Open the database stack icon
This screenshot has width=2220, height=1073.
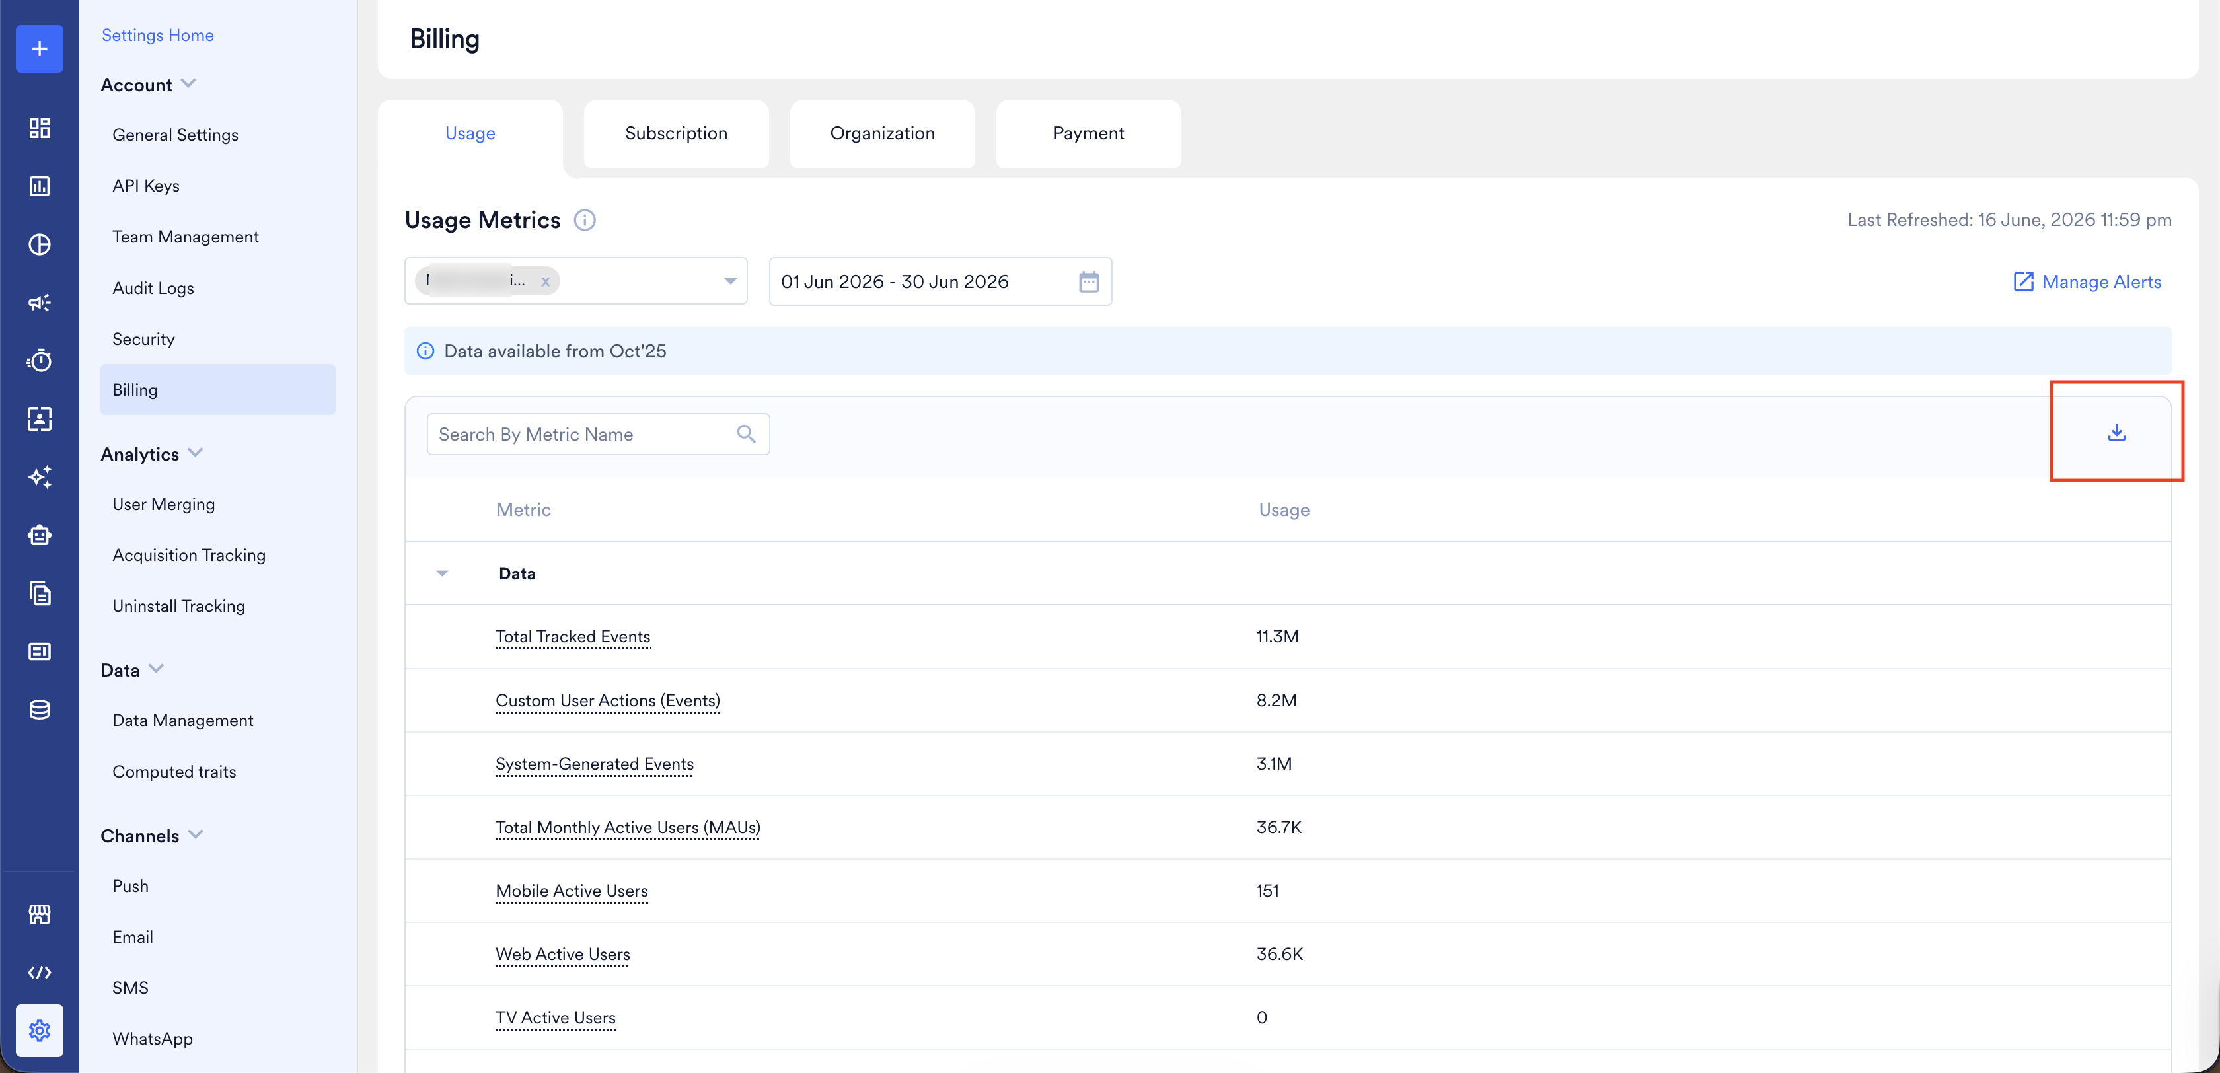pyautogui.click(x=40, y=710)
